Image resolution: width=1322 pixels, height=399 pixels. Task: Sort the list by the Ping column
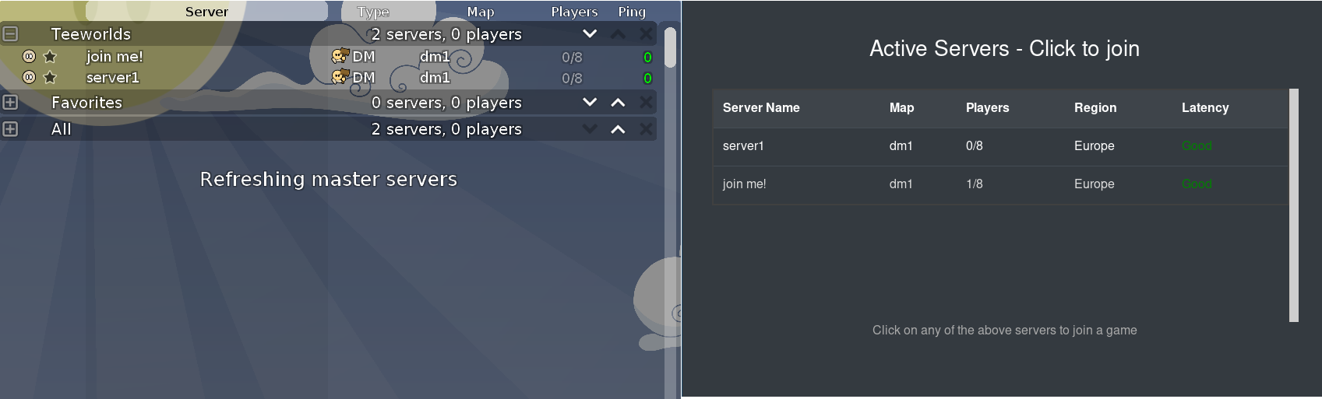[x=632, y=12]
